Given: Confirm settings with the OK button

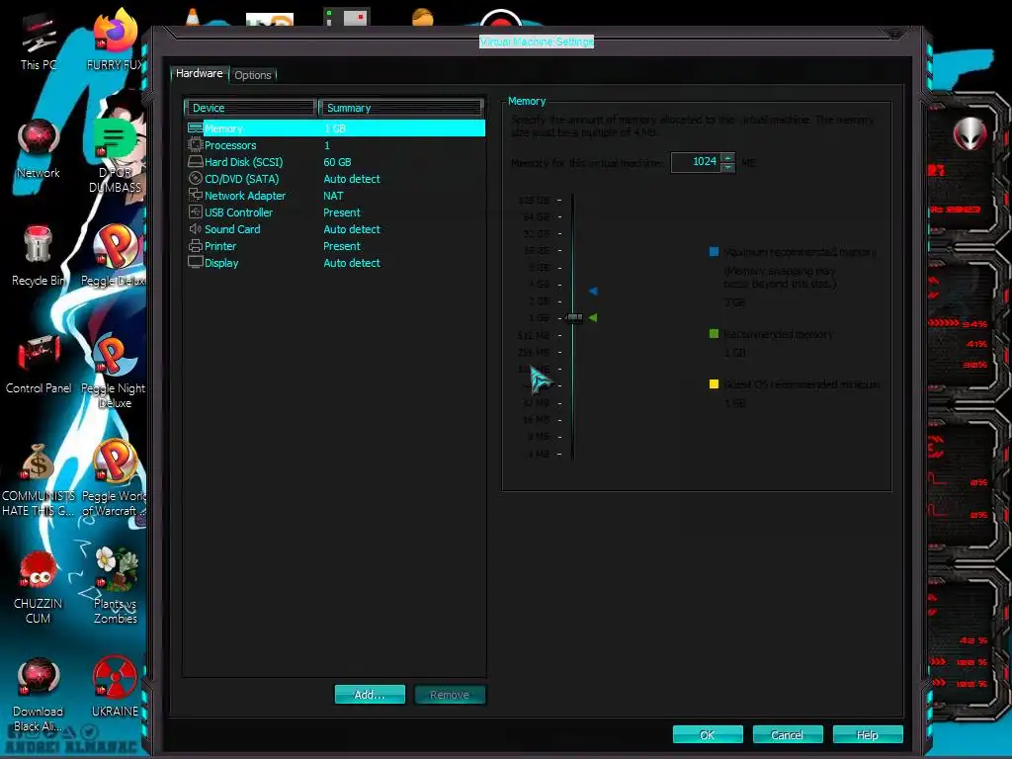Looking at the screenshot, I should point(708,734).
